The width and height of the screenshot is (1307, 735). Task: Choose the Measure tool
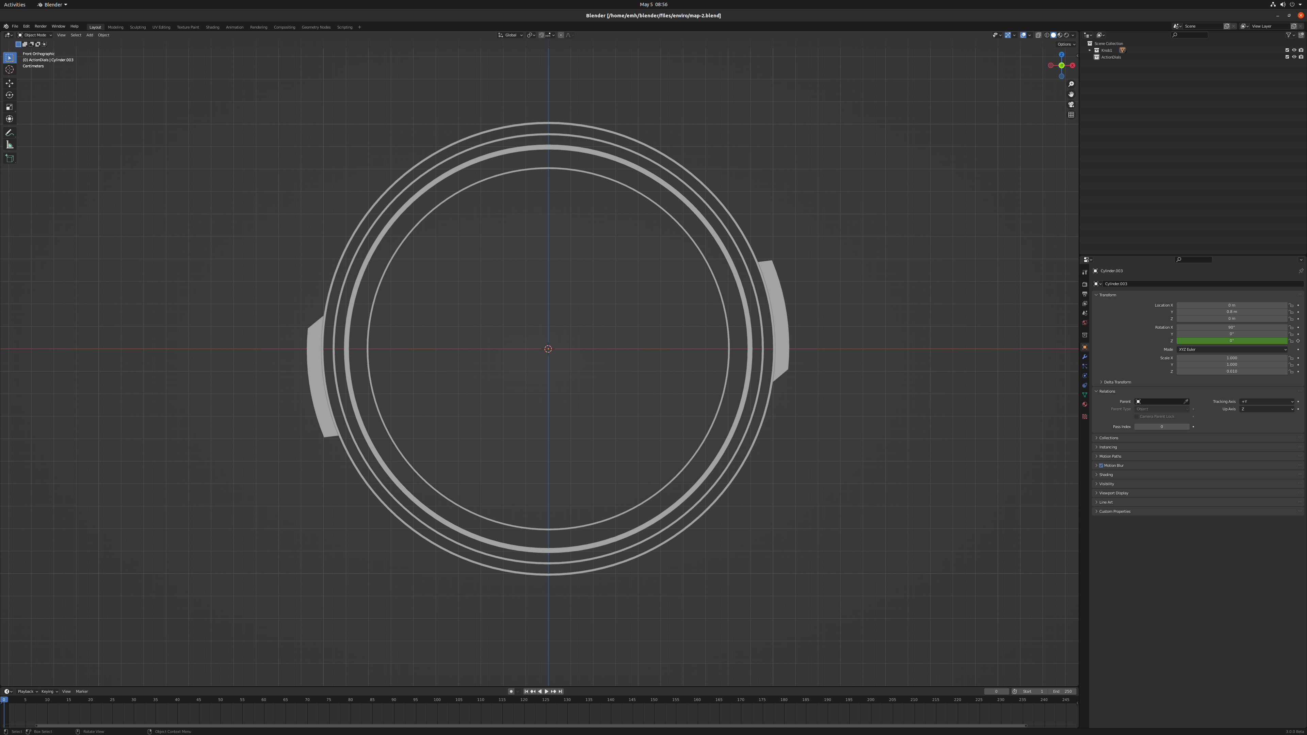(x=10, y=145)
